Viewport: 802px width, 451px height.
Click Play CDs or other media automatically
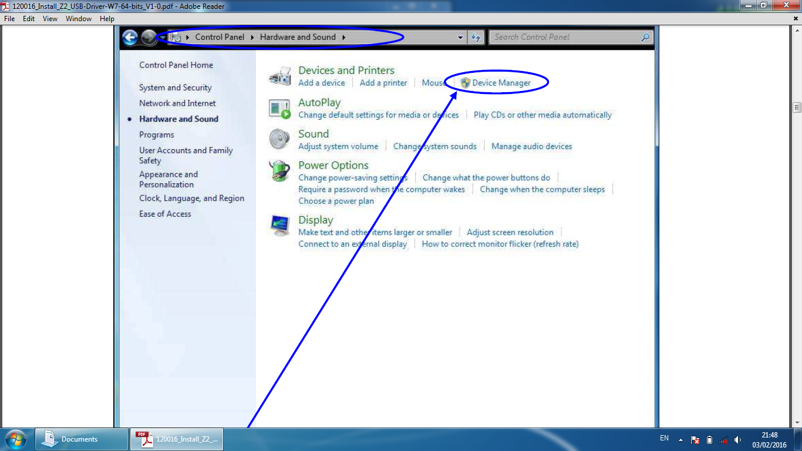[x=542, y=115]
